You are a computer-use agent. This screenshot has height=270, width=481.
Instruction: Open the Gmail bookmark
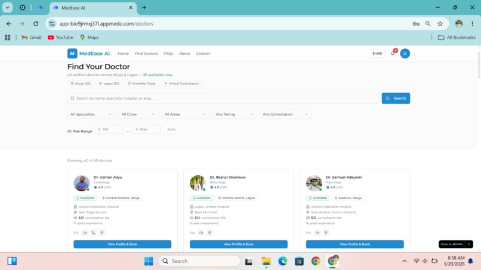[32, 38]
